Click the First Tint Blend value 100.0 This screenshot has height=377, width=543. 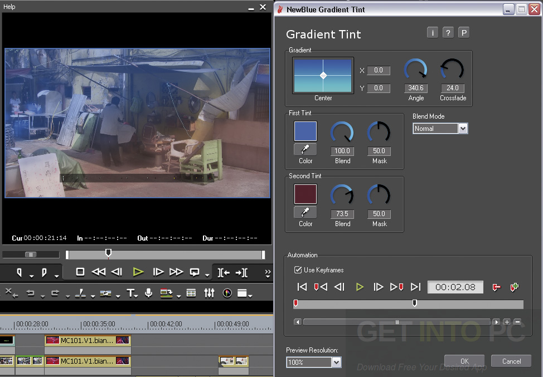342,151
